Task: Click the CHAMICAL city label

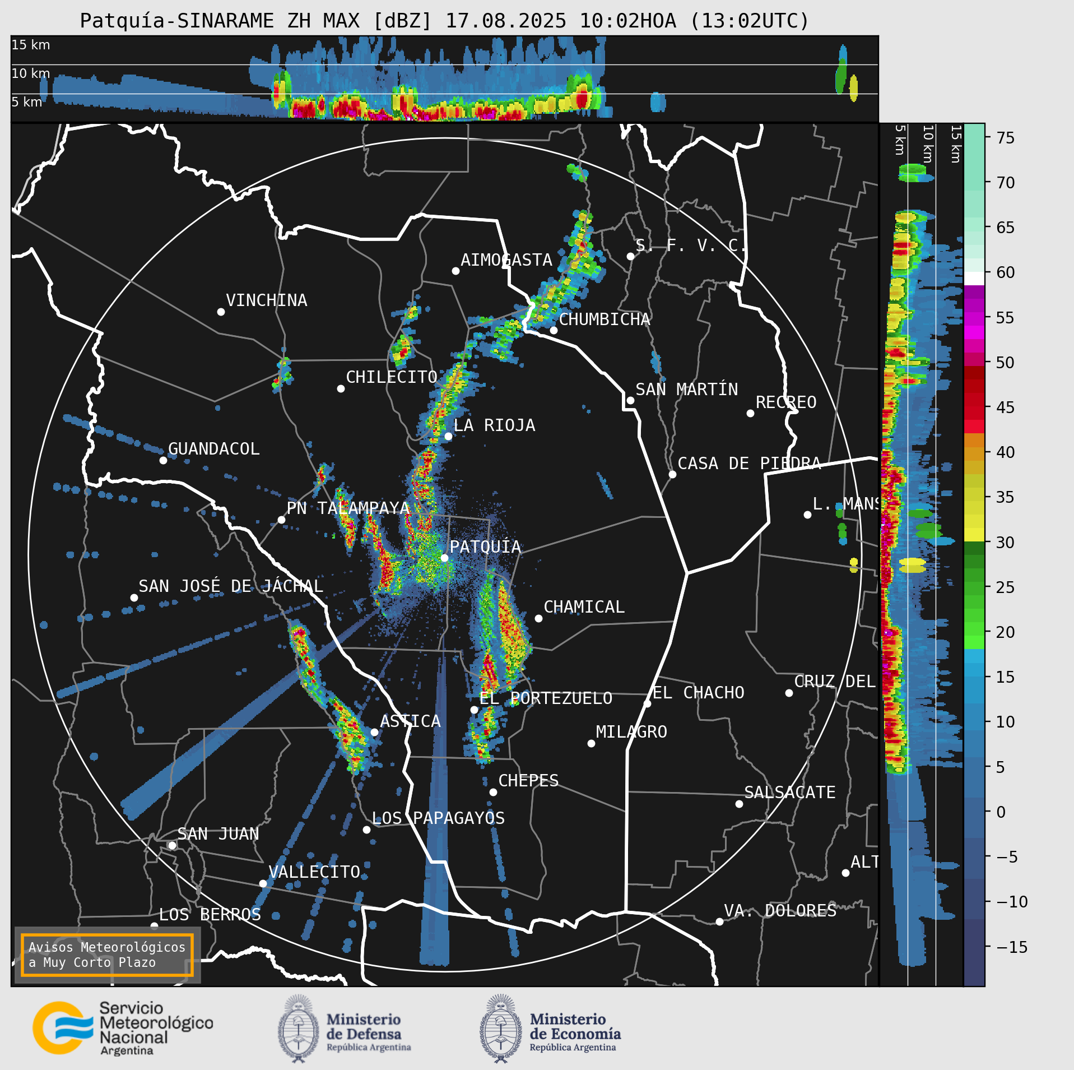Action: point(584,607)
